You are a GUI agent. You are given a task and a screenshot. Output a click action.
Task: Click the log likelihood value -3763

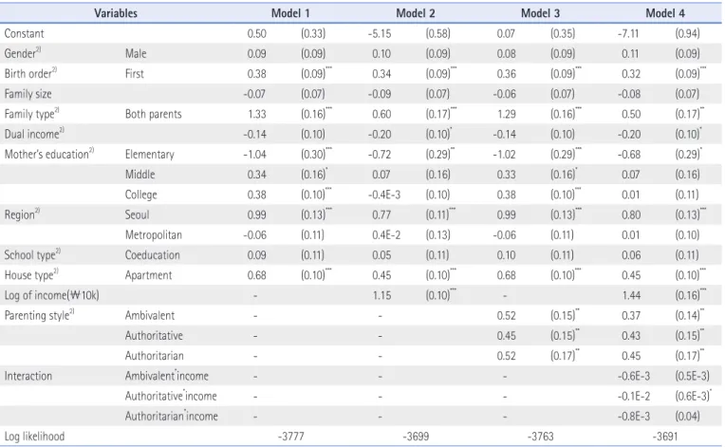point(540,436)
